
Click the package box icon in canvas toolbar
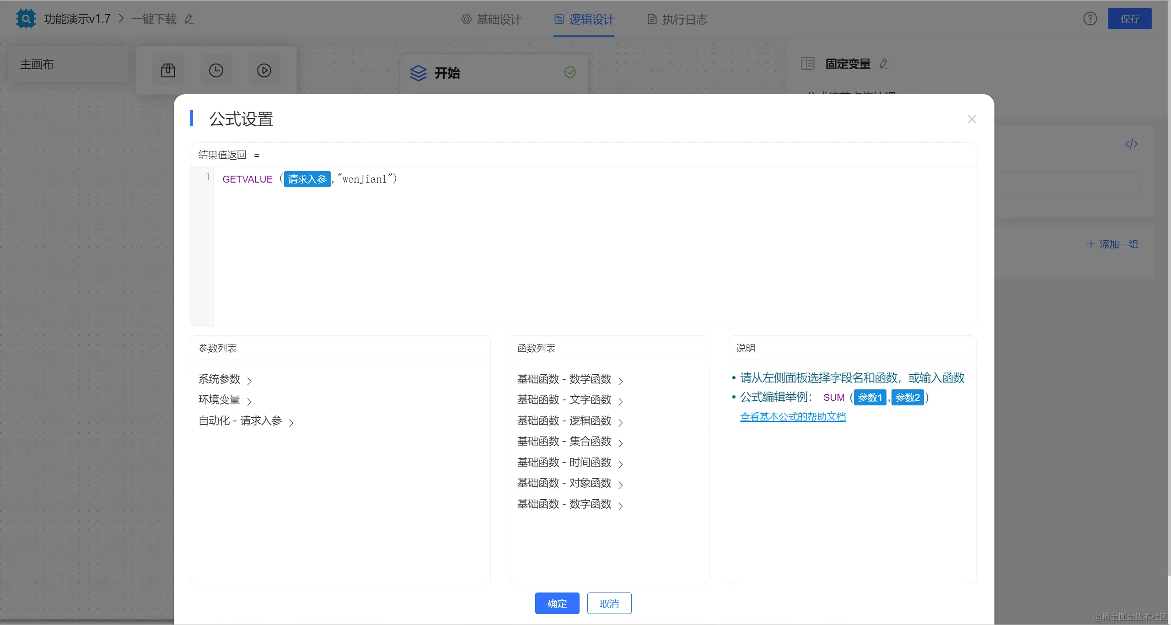[168, 70]
